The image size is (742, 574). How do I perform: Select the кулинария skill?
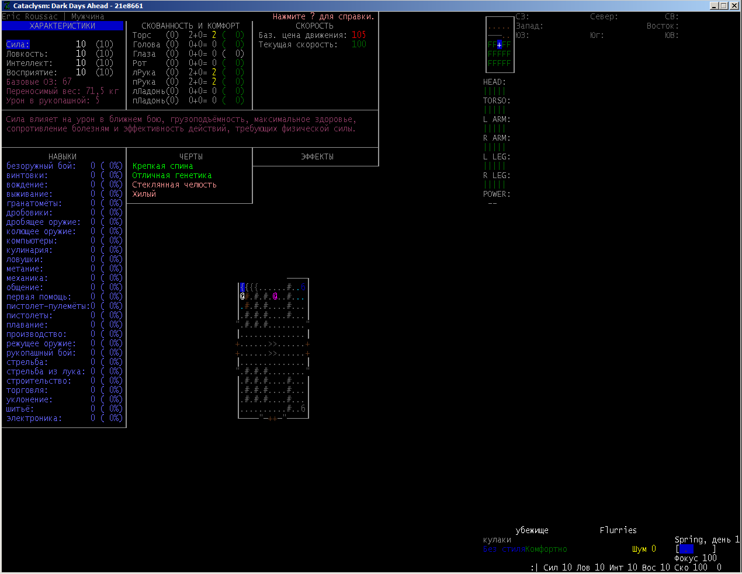(64, 250)
